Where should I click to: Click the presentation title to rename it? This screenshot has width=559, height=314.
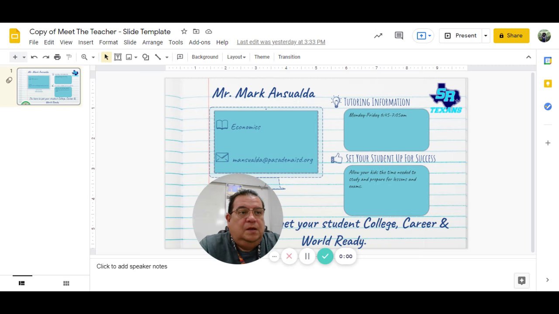100,31
